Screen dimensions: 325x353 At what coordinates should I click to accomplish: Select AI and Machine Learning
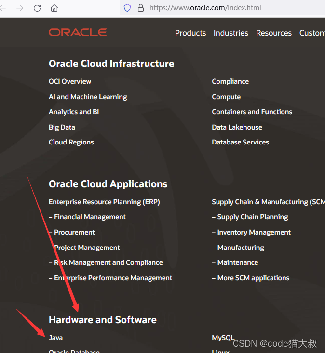(88, 97)
